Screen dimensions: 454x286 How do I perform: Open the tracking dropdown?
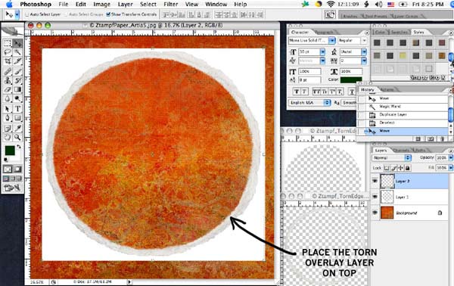pos(364,61)
